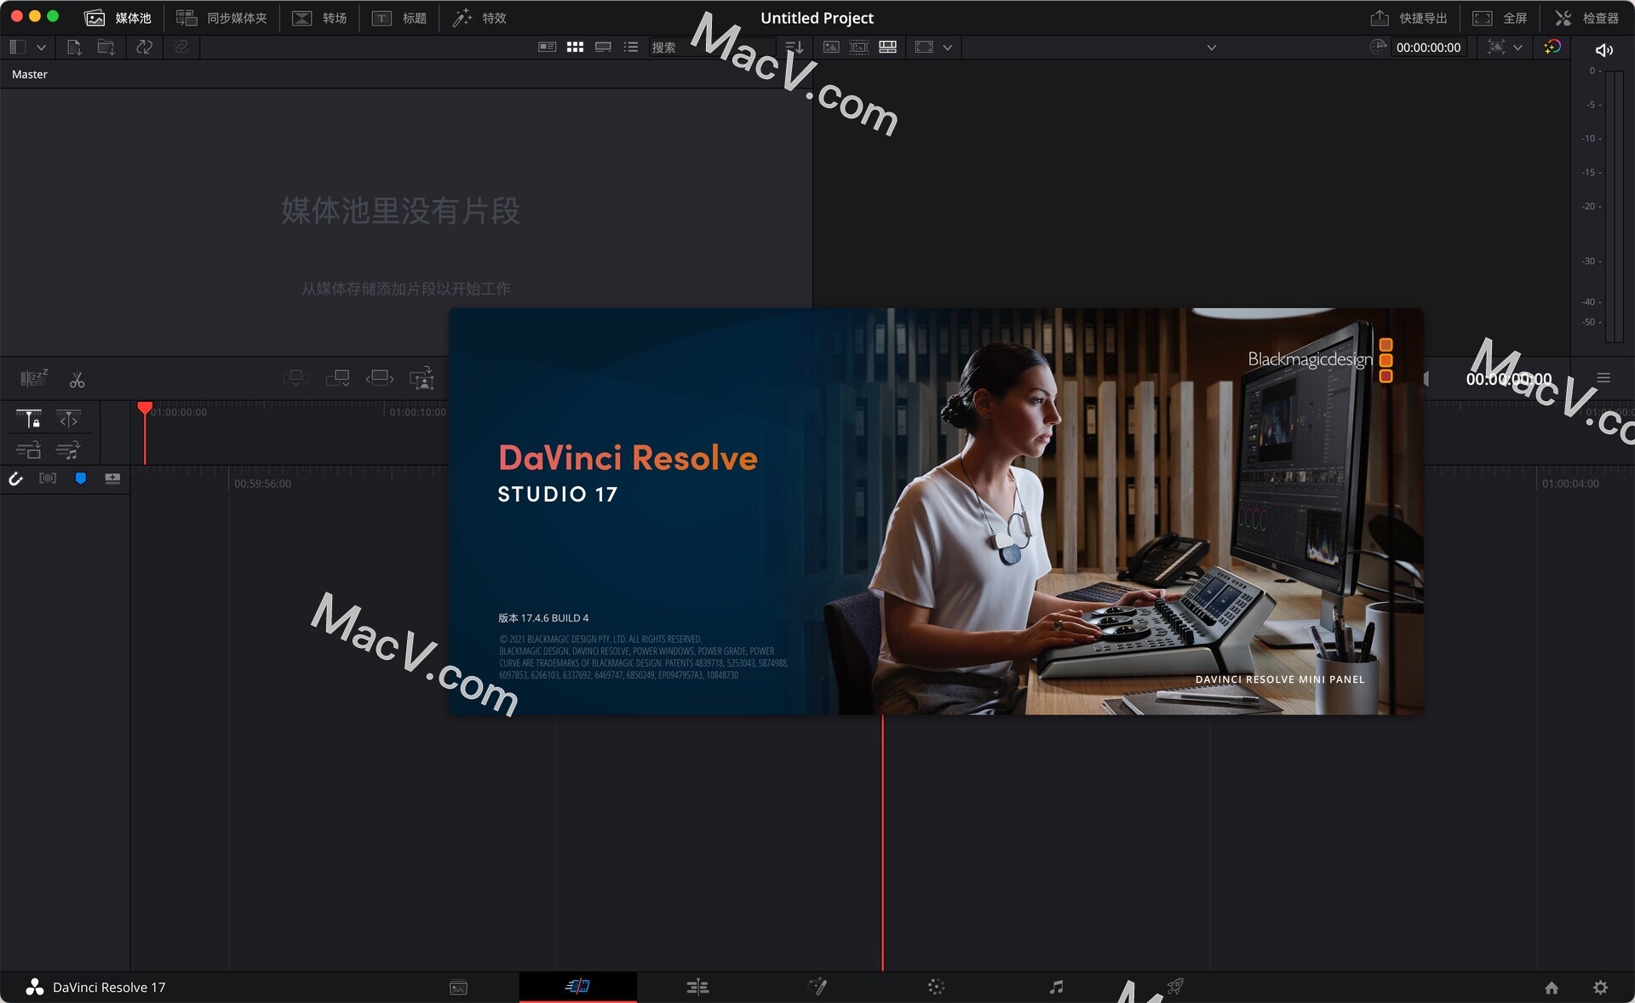
Task: Click the ripple overwrite edit icon
Action: pyautogui.click(x=380, y=377)
